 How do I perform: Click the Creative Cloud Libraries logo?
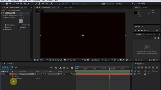click(x=147, y=47)
